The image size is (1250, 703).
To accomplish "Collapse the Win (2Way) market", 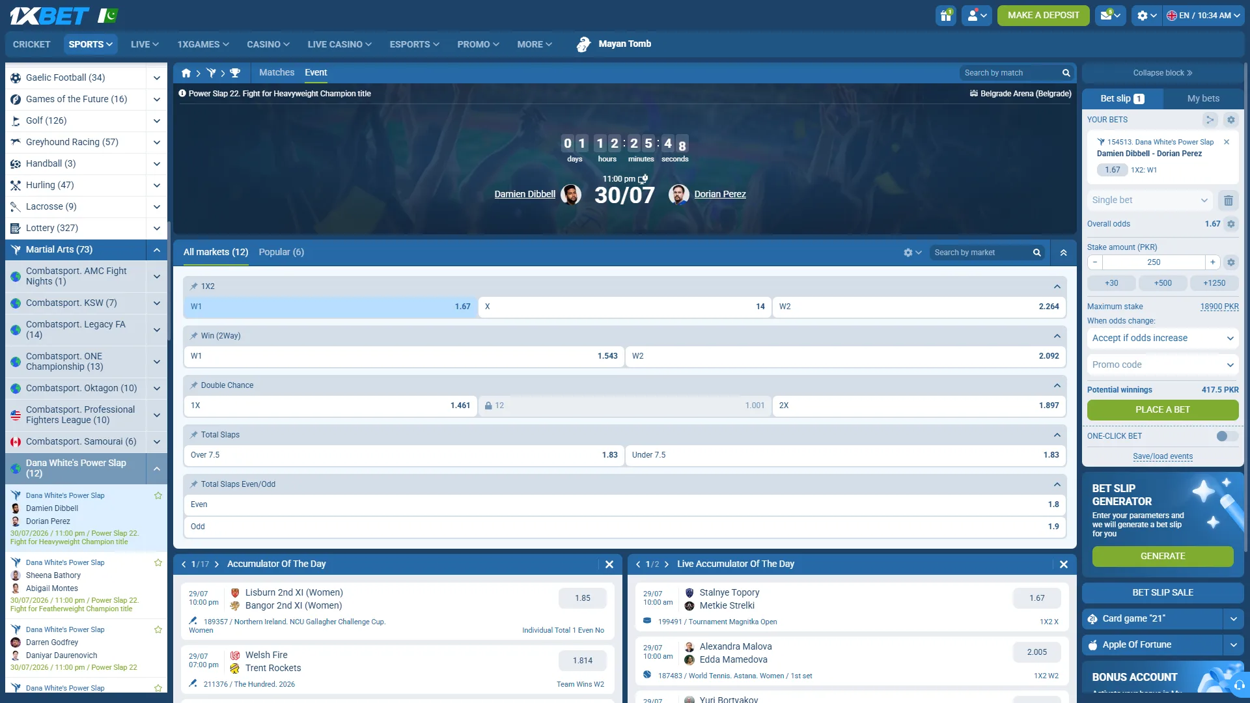I will [1057, 336].
